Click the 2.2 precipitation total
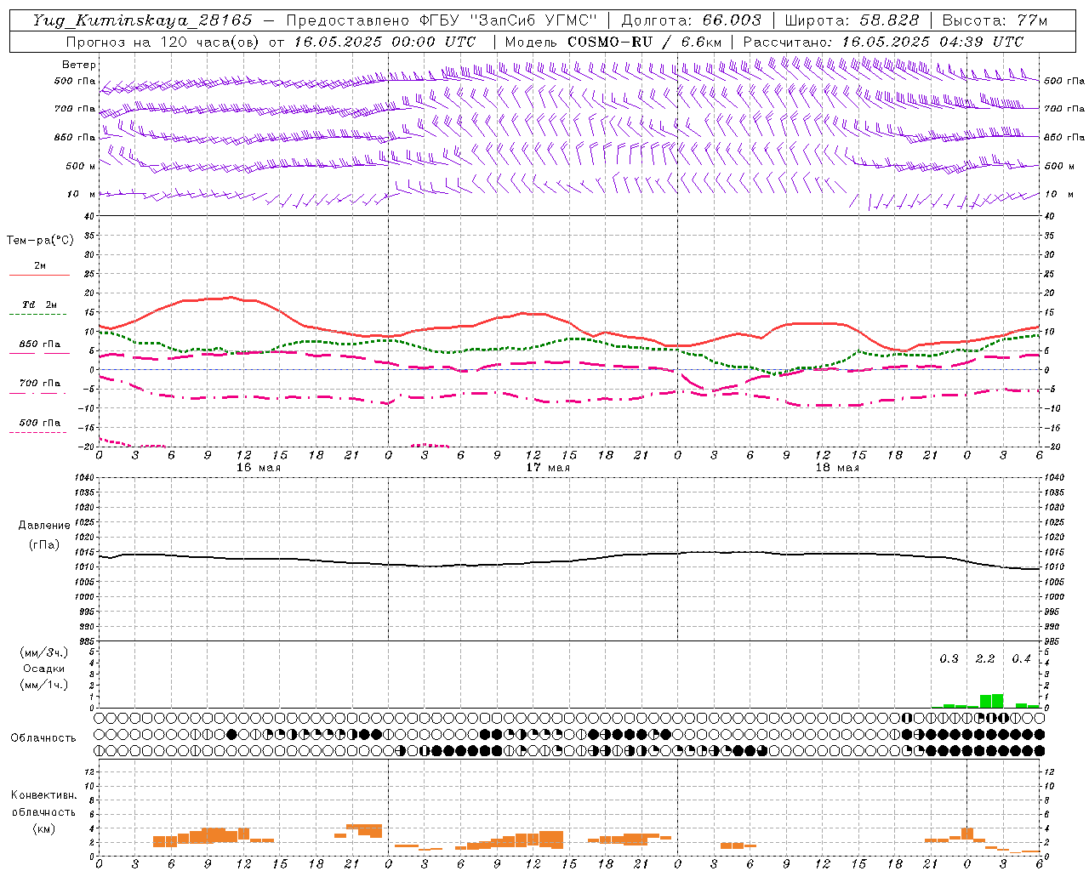The height and width of the screenshot is (871, 1089). tap(985, 658)
